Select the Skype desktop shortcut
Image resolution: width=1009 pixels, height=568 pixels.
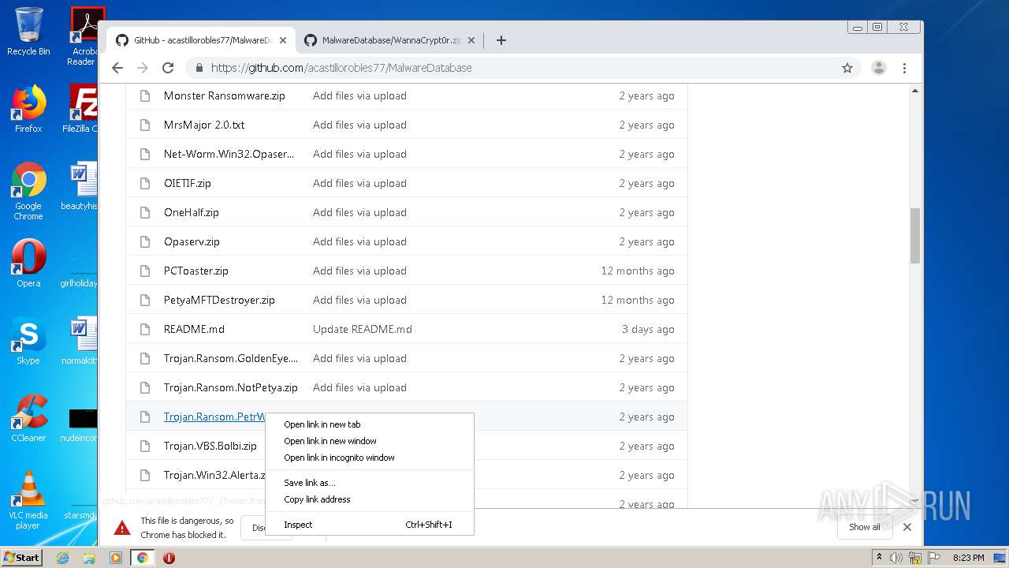click(x=28, y=342)
